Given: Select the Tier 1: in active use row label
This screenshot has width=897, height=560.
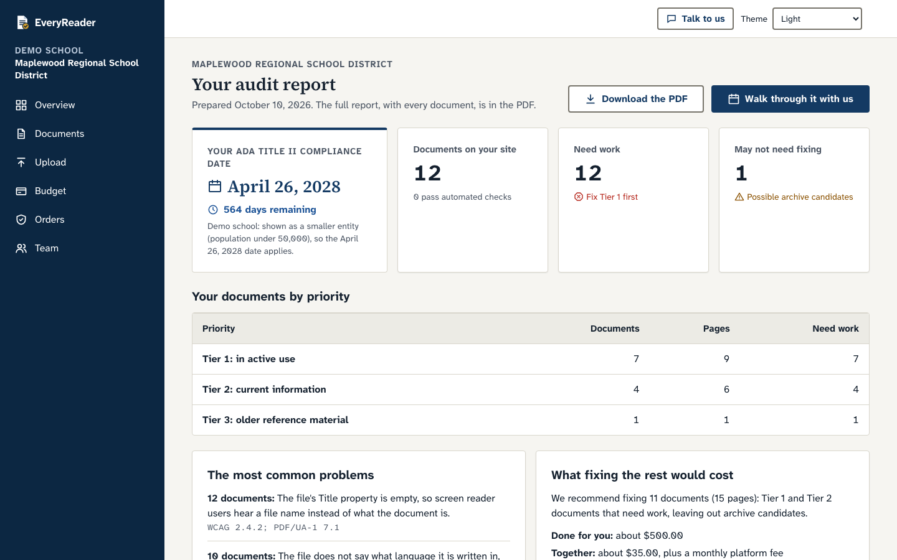Looking at the screenshot, I should (x=249, y=359).
